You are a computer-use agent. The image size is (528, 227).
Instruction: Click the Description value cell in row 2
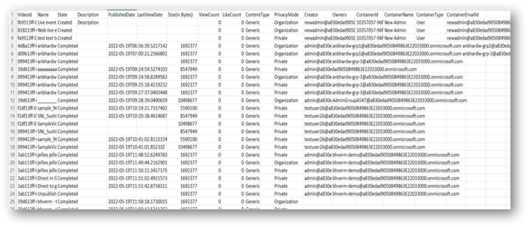(92, 22)
